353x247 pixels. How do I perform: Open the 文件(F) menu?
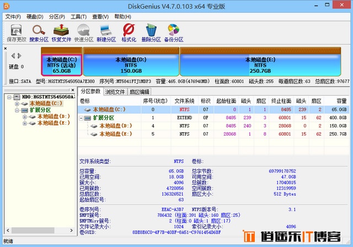(x=13, y=17)
